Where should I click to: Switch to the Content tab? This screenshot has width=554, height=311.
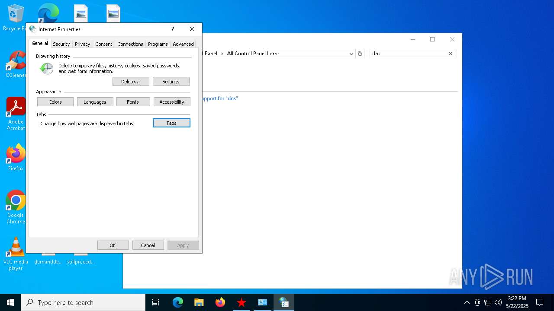[x=104, y=44]
